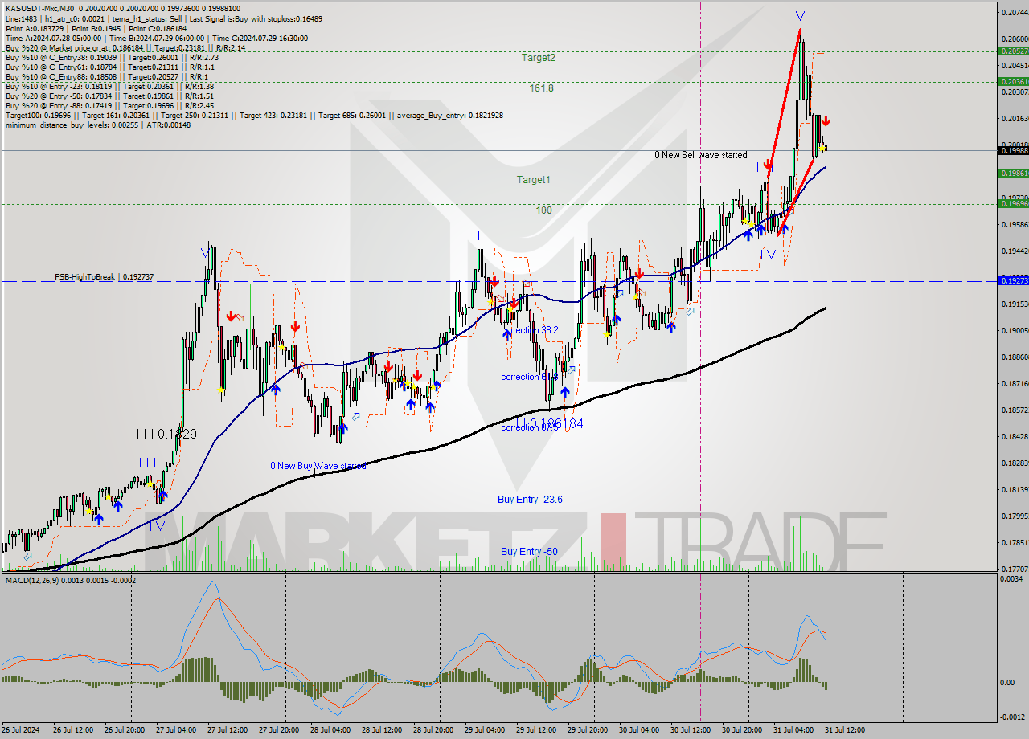This screenshot has height=739, width=1029.
Task: Click the green 0.19696 price tag
Action: point(1013,203)
